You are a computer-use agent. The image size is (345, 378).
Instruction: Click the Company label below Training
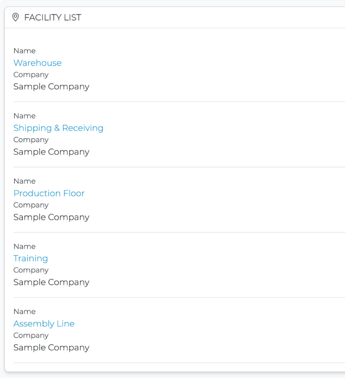(31, 270)
